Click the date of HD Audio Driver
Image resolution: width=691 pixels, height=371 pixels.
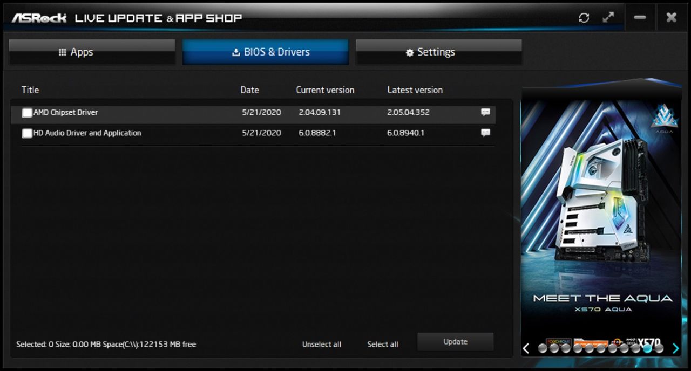pyautogui.click(x=261, y=133)
